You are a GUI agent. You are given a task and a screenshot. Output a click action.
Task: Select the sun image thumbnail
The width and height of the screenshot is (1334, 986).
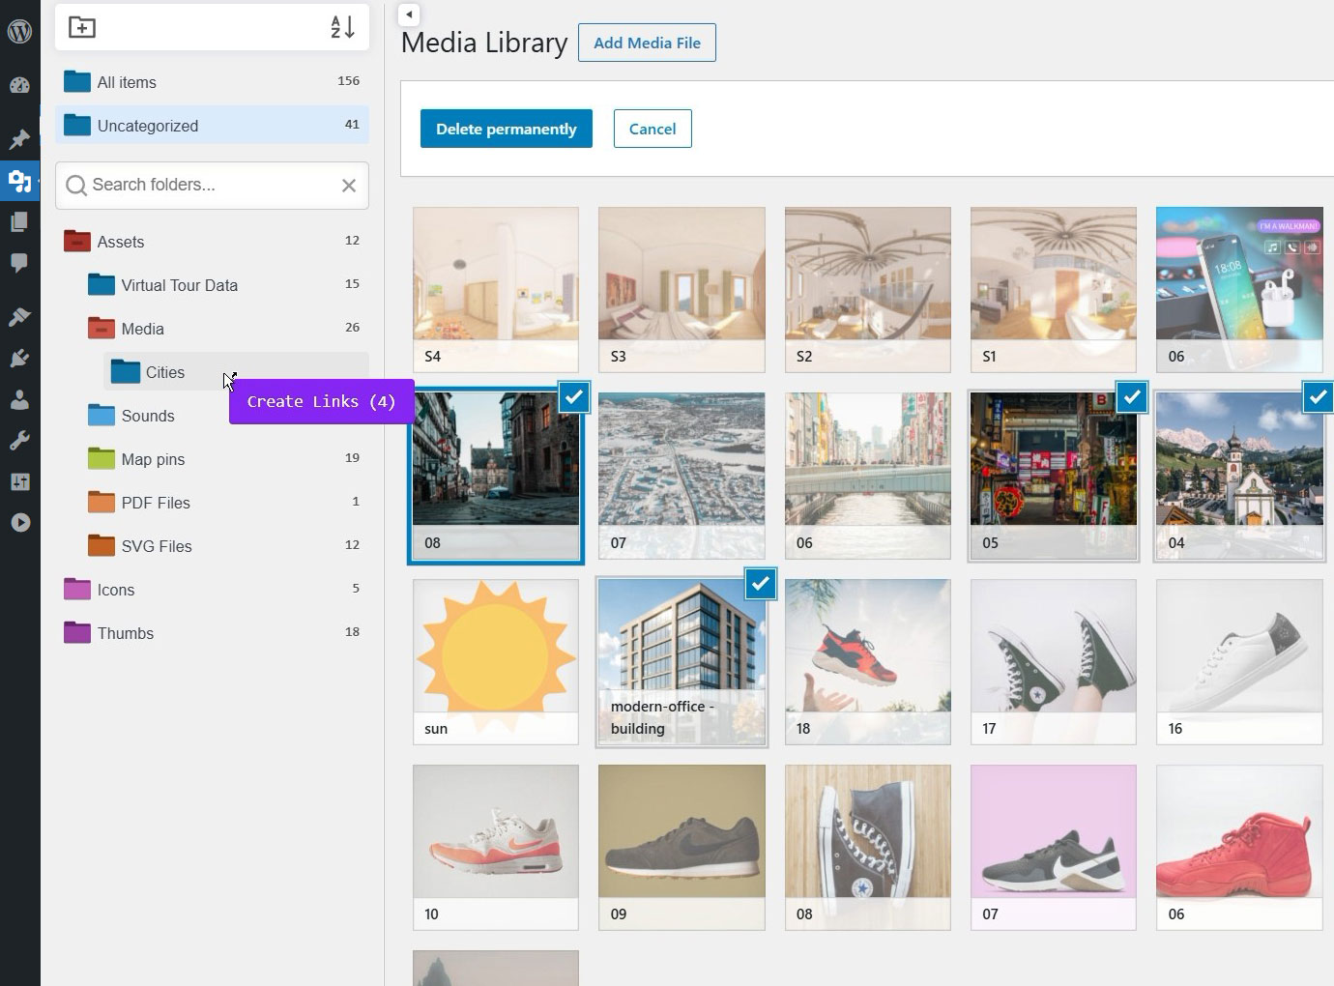pyautogui.click(x=496, y=662)
